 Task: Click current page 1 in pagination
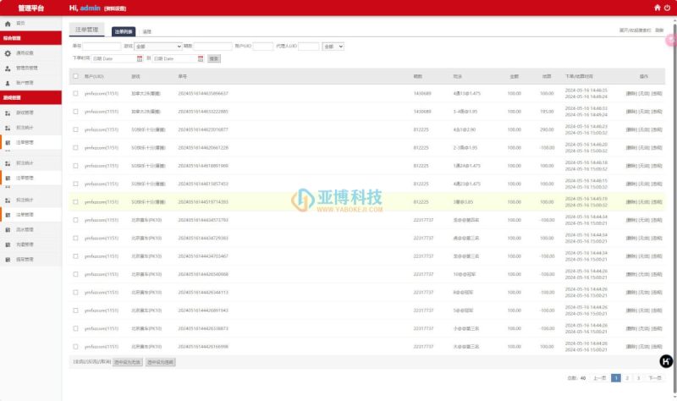coord(616,377)
